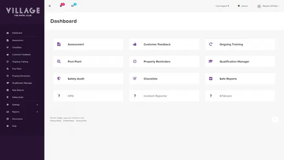Click the Safe Reports checkbox icon
The image size is (284, 160).
(x=211, y=79)
